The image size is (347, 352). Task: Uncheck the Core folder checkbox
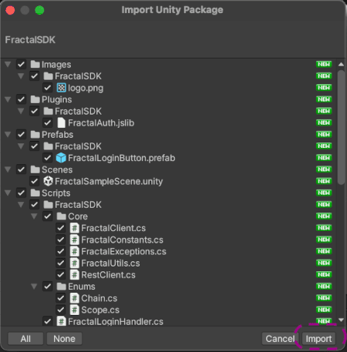[48, 216]
